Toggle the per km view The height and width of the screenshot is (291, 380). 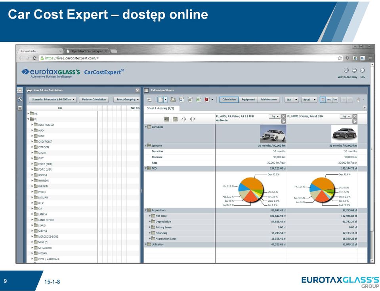click(335, 100)
